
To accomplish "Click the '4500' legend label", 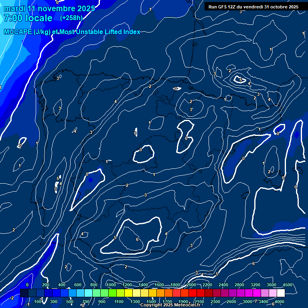I will point(288,285).
